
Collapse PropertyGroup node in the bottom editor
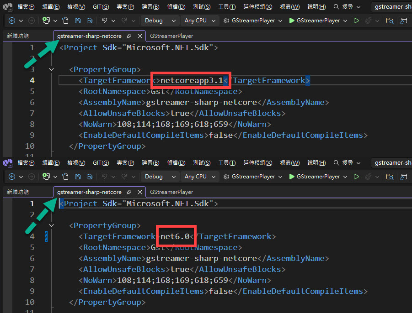coord(51,225)
